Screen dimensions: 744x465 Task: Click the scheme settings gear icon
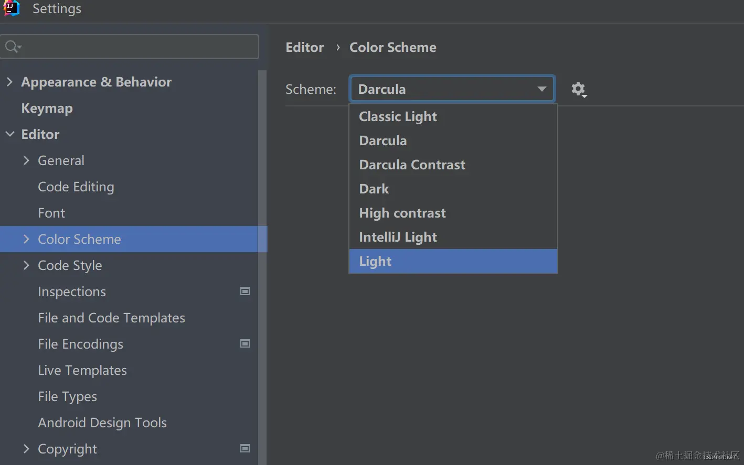(578, 89)
